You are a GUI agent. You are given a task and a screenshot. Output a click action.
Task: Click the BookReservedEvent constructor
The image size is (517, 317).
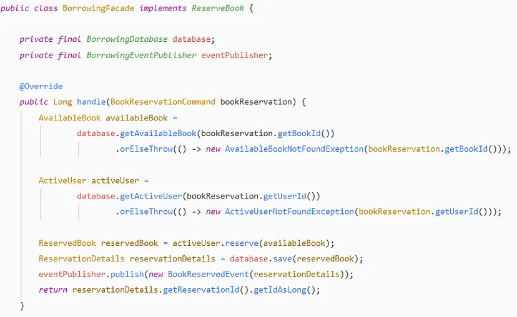[x=208, y=274]
